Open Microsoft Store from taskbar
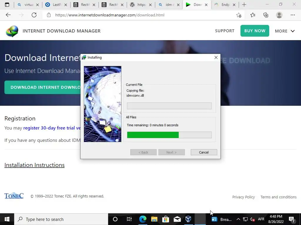This screenshot has width=301, height=225. pos(165,219)
